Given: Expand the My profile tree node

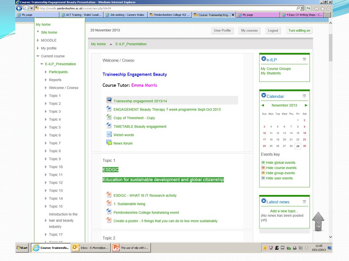Looking at the screenshot, I should click(x=38, y=48).
